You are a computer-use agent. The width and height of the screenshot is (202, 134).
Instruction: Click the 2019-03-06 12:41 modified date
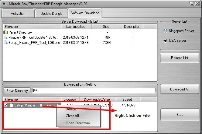(76, 38)
